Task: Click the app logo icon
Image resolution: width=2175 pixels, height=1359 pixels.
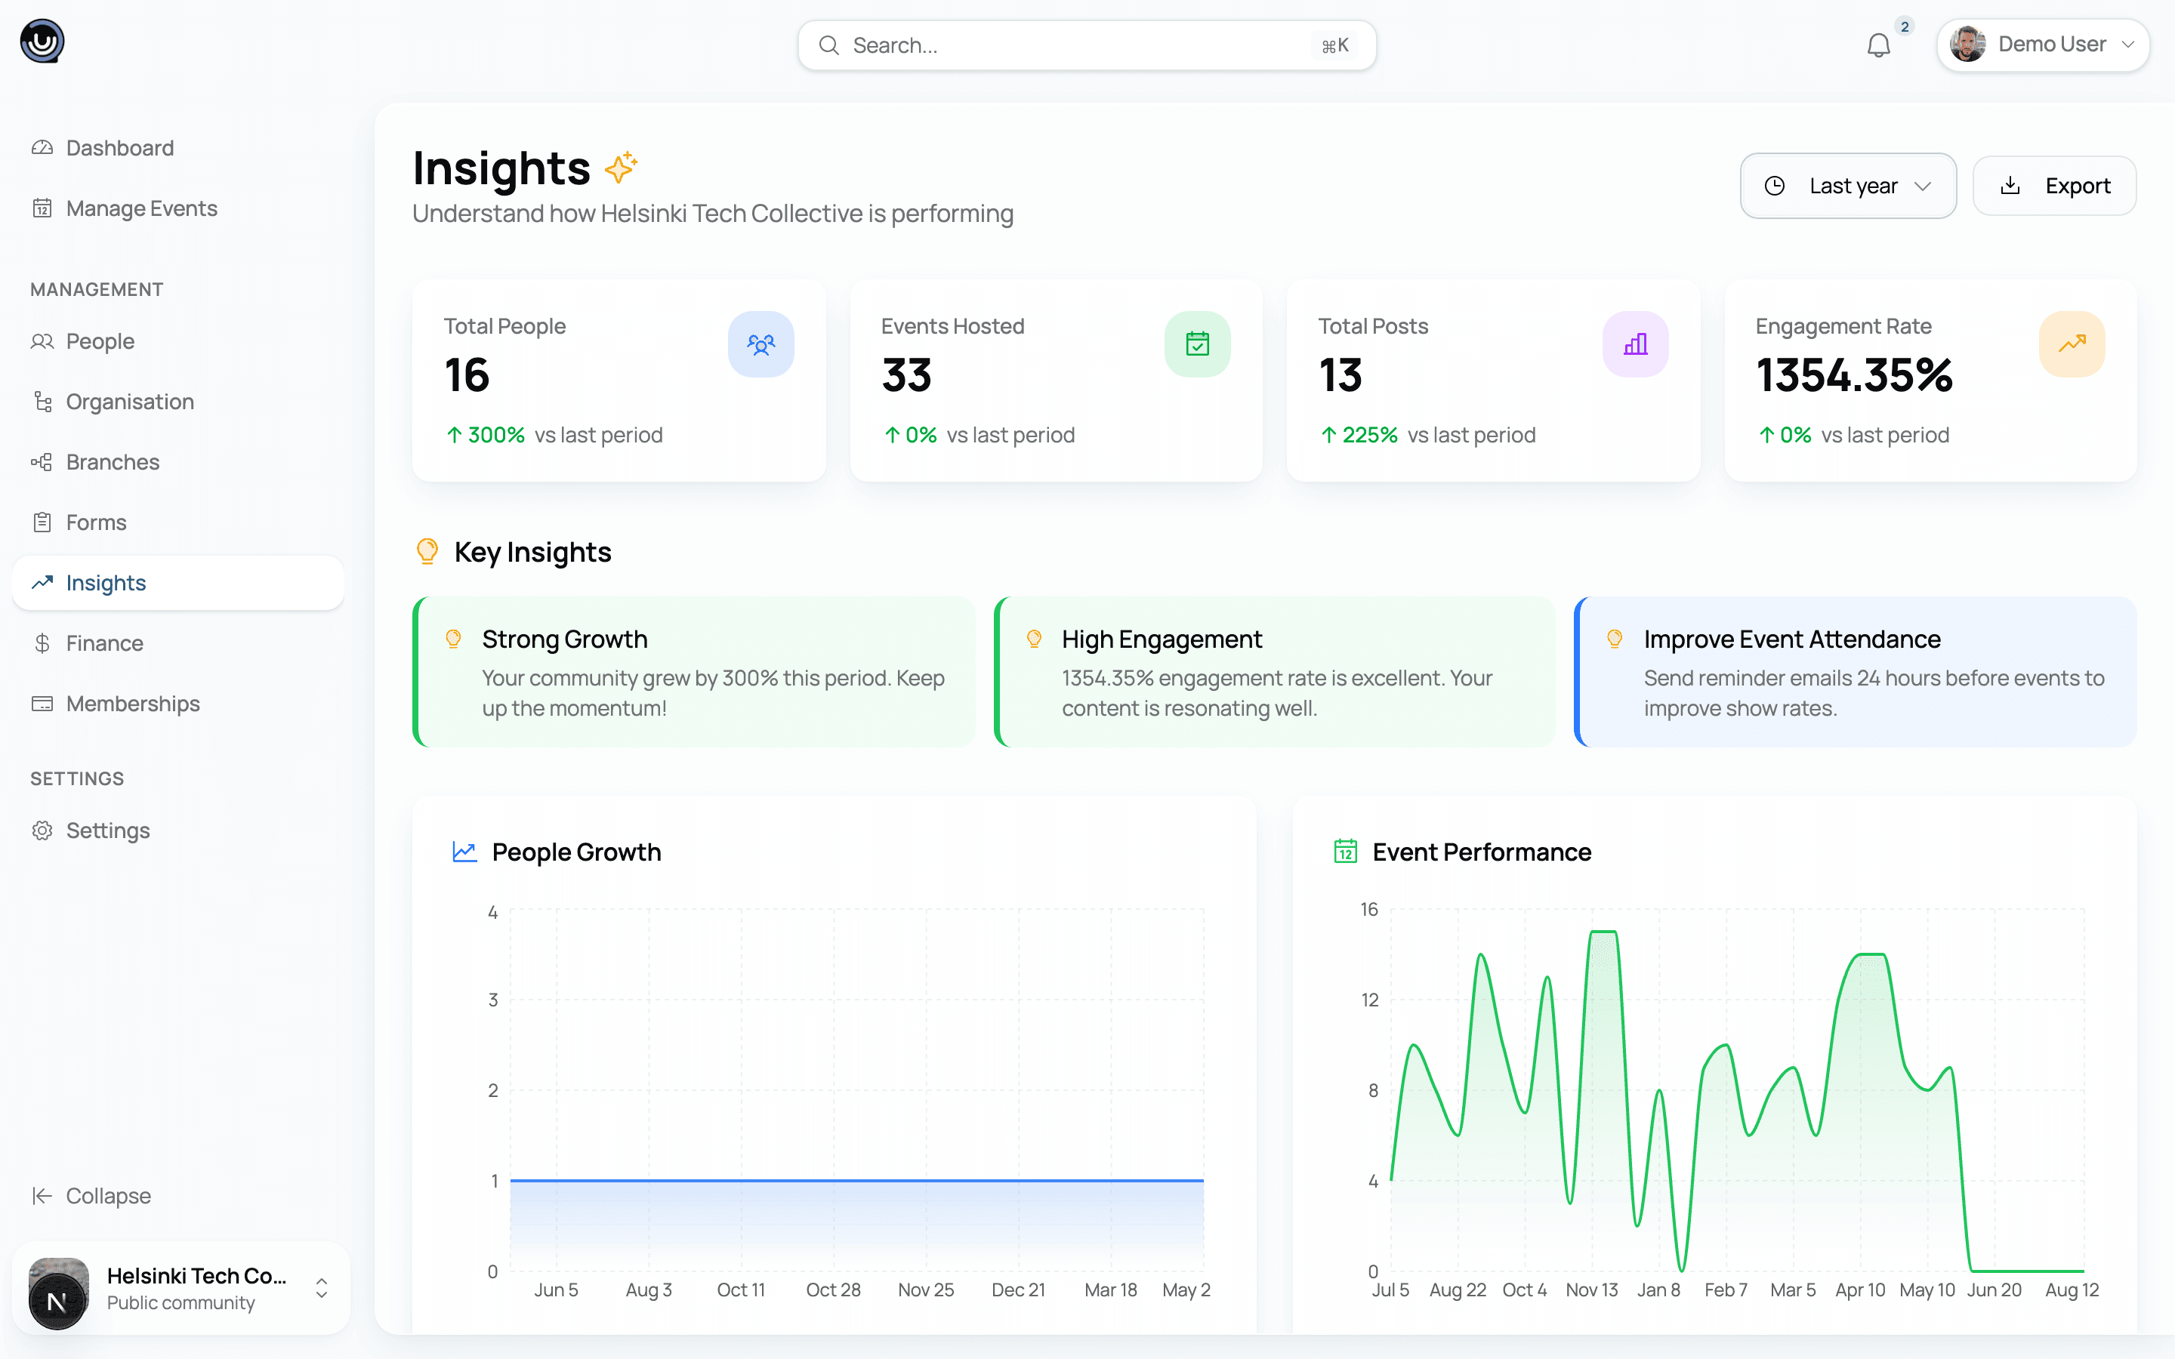Action: tap(42, 42)
